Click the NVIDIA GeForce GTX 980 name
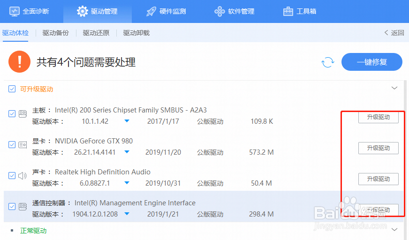The height and width of the screenshot is (240, 409). pyautogui.click(x=94, y=141)
